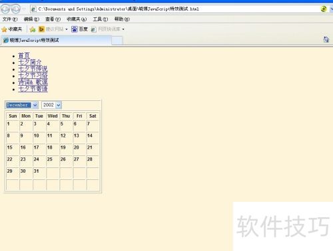This screenshot has width=333, height=251.
Task: Click the Wed column header
Action: [53, 116]
